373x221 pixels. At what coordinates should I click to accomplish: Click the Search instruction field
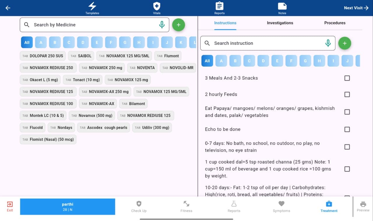pyautogui.click(x=268, y=43)
